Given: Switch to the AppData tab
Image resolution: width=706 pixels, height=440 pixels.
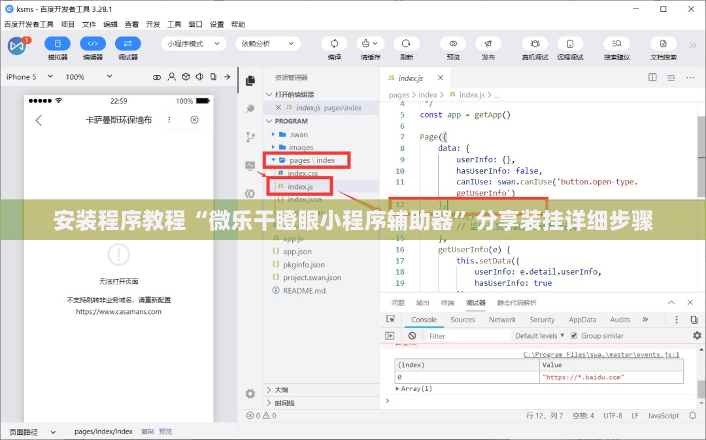Looking at the screenshot, I should (x=582, y=319).
